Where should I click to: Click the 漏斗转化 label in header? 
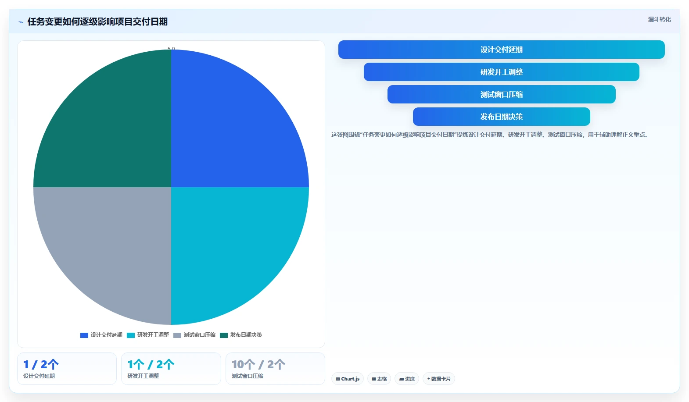[659, 19]
